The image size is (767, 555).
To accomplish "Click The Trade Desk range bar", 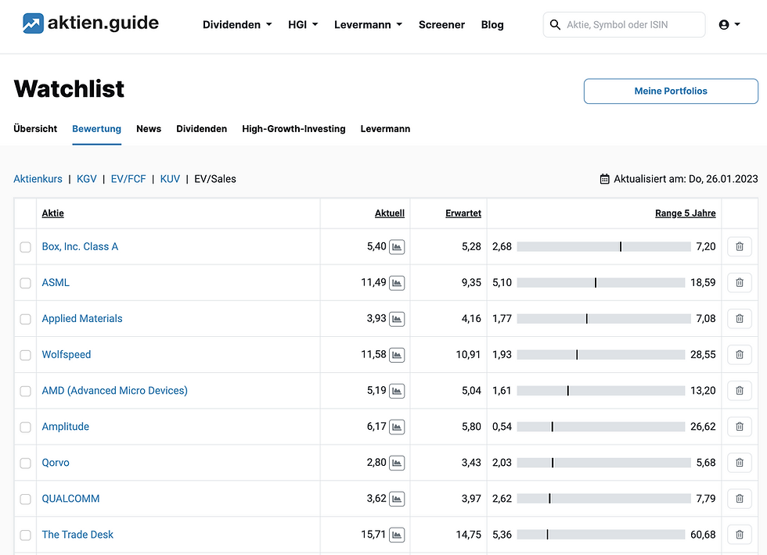I will click(x=601, y=535).
